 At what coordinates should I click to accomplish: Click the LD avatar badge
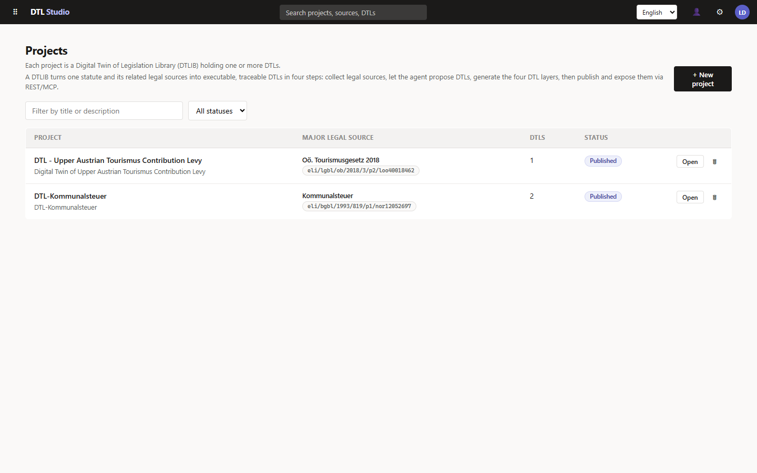(742, 12)
